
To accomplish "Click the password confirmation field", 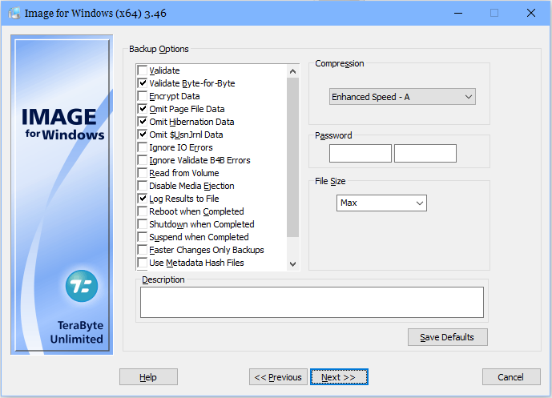I will point(425,153).
